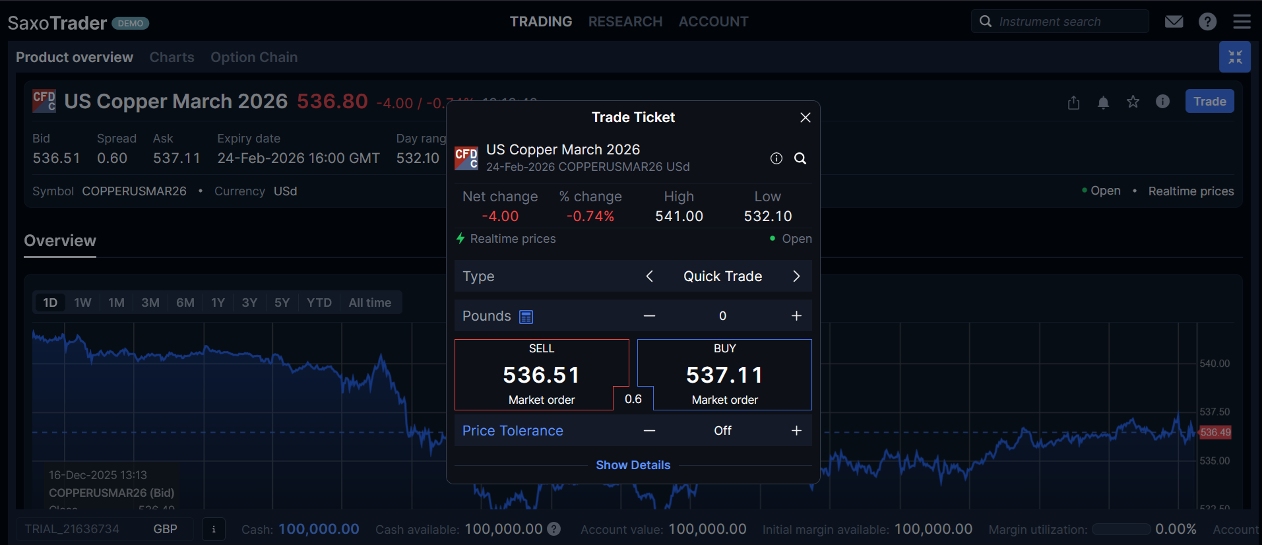Click the COPPERUSMAR26 symbol text
This screenshot has width=1262, height=545.
pos(135,191)
